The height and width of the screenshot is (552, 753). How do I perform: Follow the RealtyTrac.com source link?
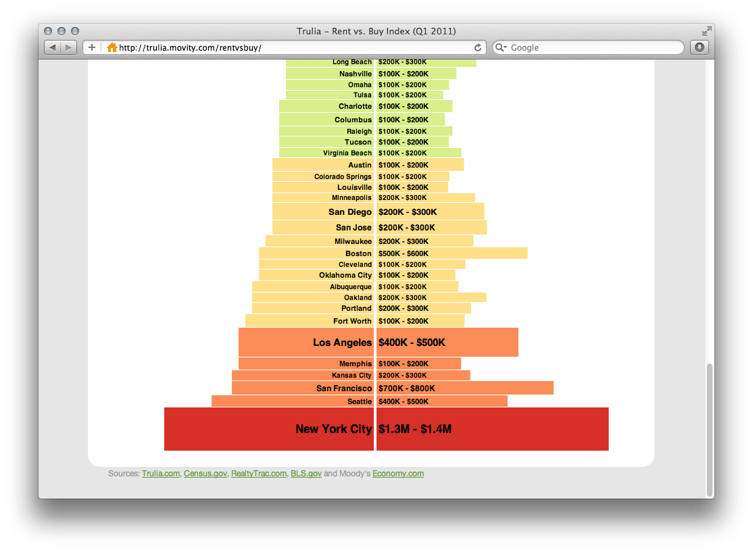coord(259,474)
